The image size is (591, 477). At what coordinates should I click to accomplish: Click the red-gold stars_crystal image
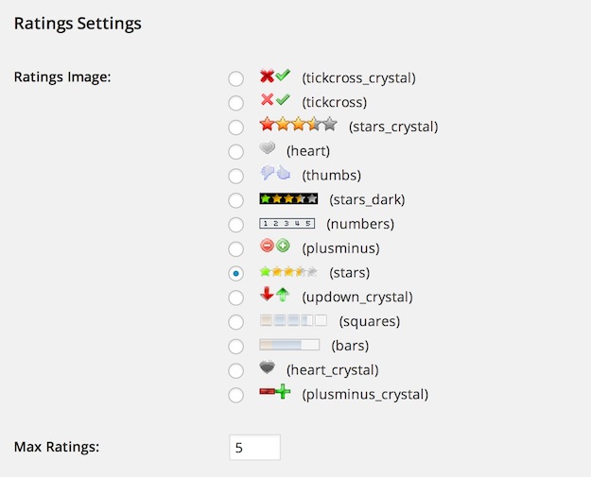coord(298,124)
